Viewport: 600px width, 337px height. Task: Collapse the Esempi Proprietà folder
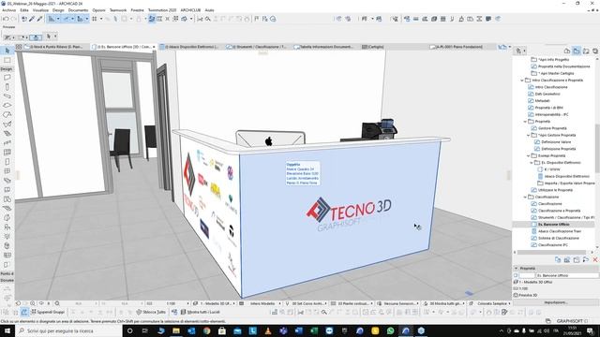click(528, 156)
